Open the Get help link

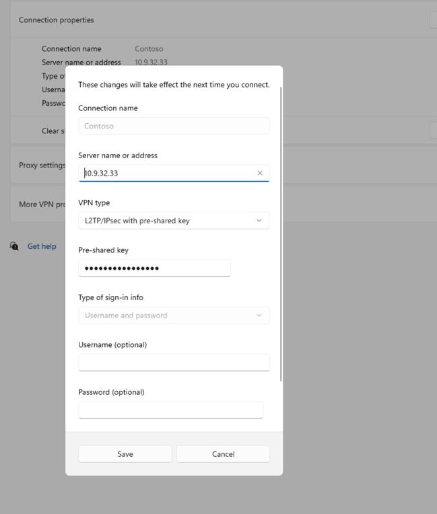tap(42, 246)
